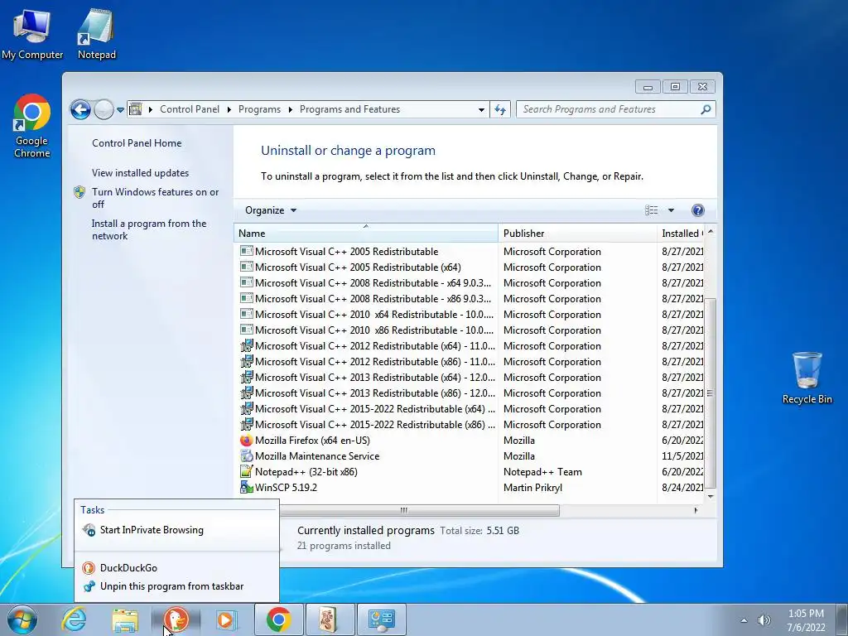Screen dimensions: 848x636
Task: Open the Solitaire card taskbar button
Action: click(330, 619)
